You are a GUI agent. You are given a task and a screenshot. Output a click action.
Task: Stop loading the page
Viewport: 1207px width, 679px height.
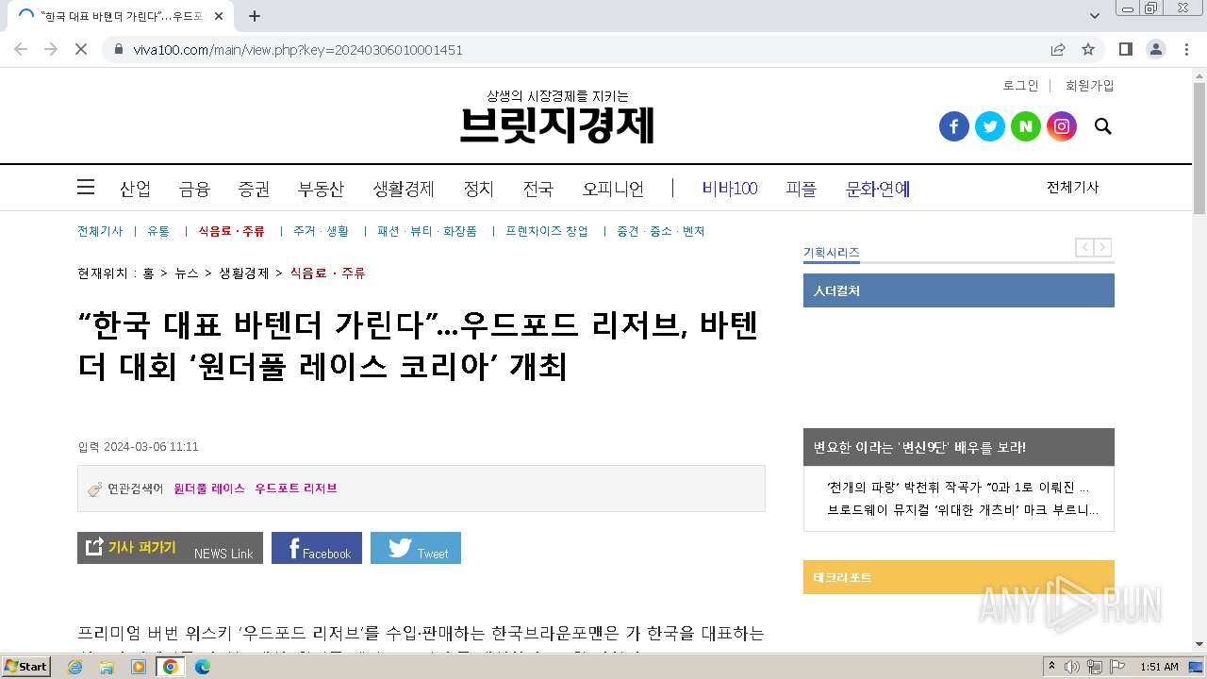pyautogui.click(x=81, y=49)
